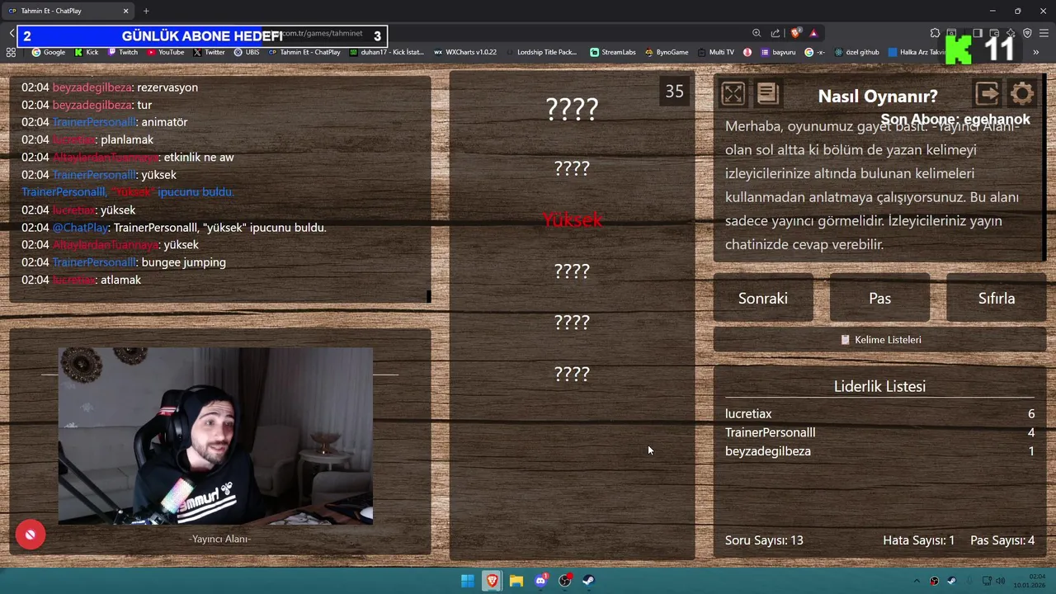
Task: Expand hidden bookmarks chevron
Action: 1036,52
